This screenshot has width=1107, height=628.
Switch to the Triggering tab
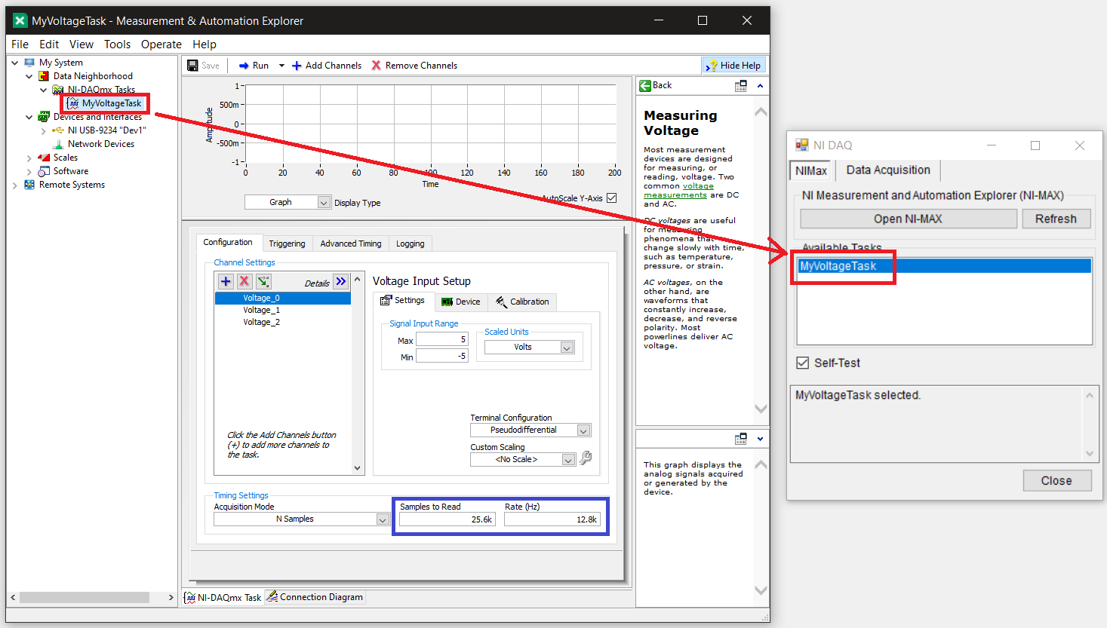[x=287, y=244]
